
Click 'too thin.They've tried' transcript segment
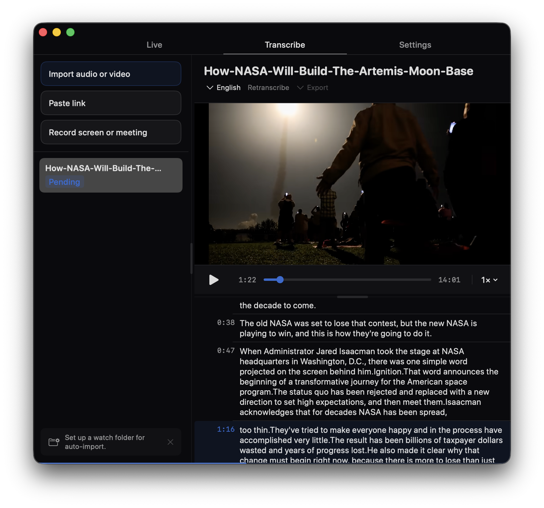coord(371,445)
